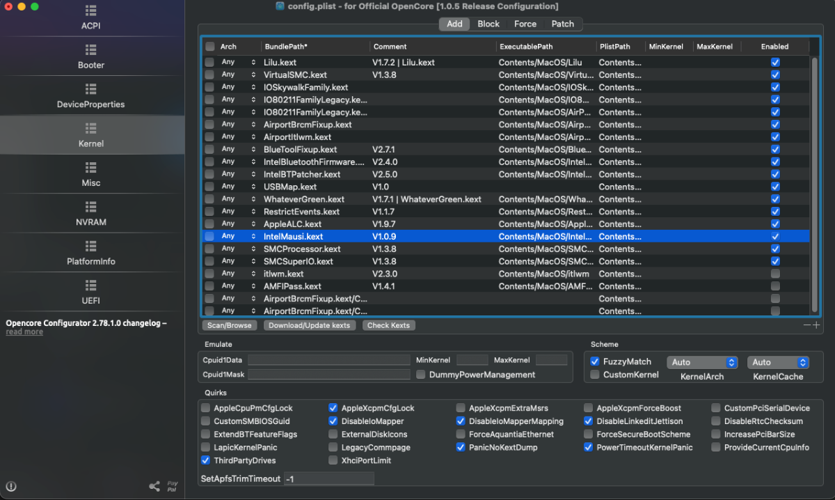Click the SetApfsTrimTimeout input field

tap(329, 478)
